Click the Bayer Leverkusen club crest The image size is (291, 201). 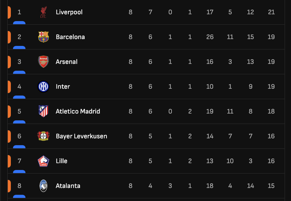point(43,136)
